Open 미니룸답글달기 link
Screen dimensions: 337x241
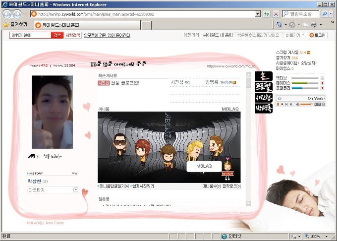(113, 186)
